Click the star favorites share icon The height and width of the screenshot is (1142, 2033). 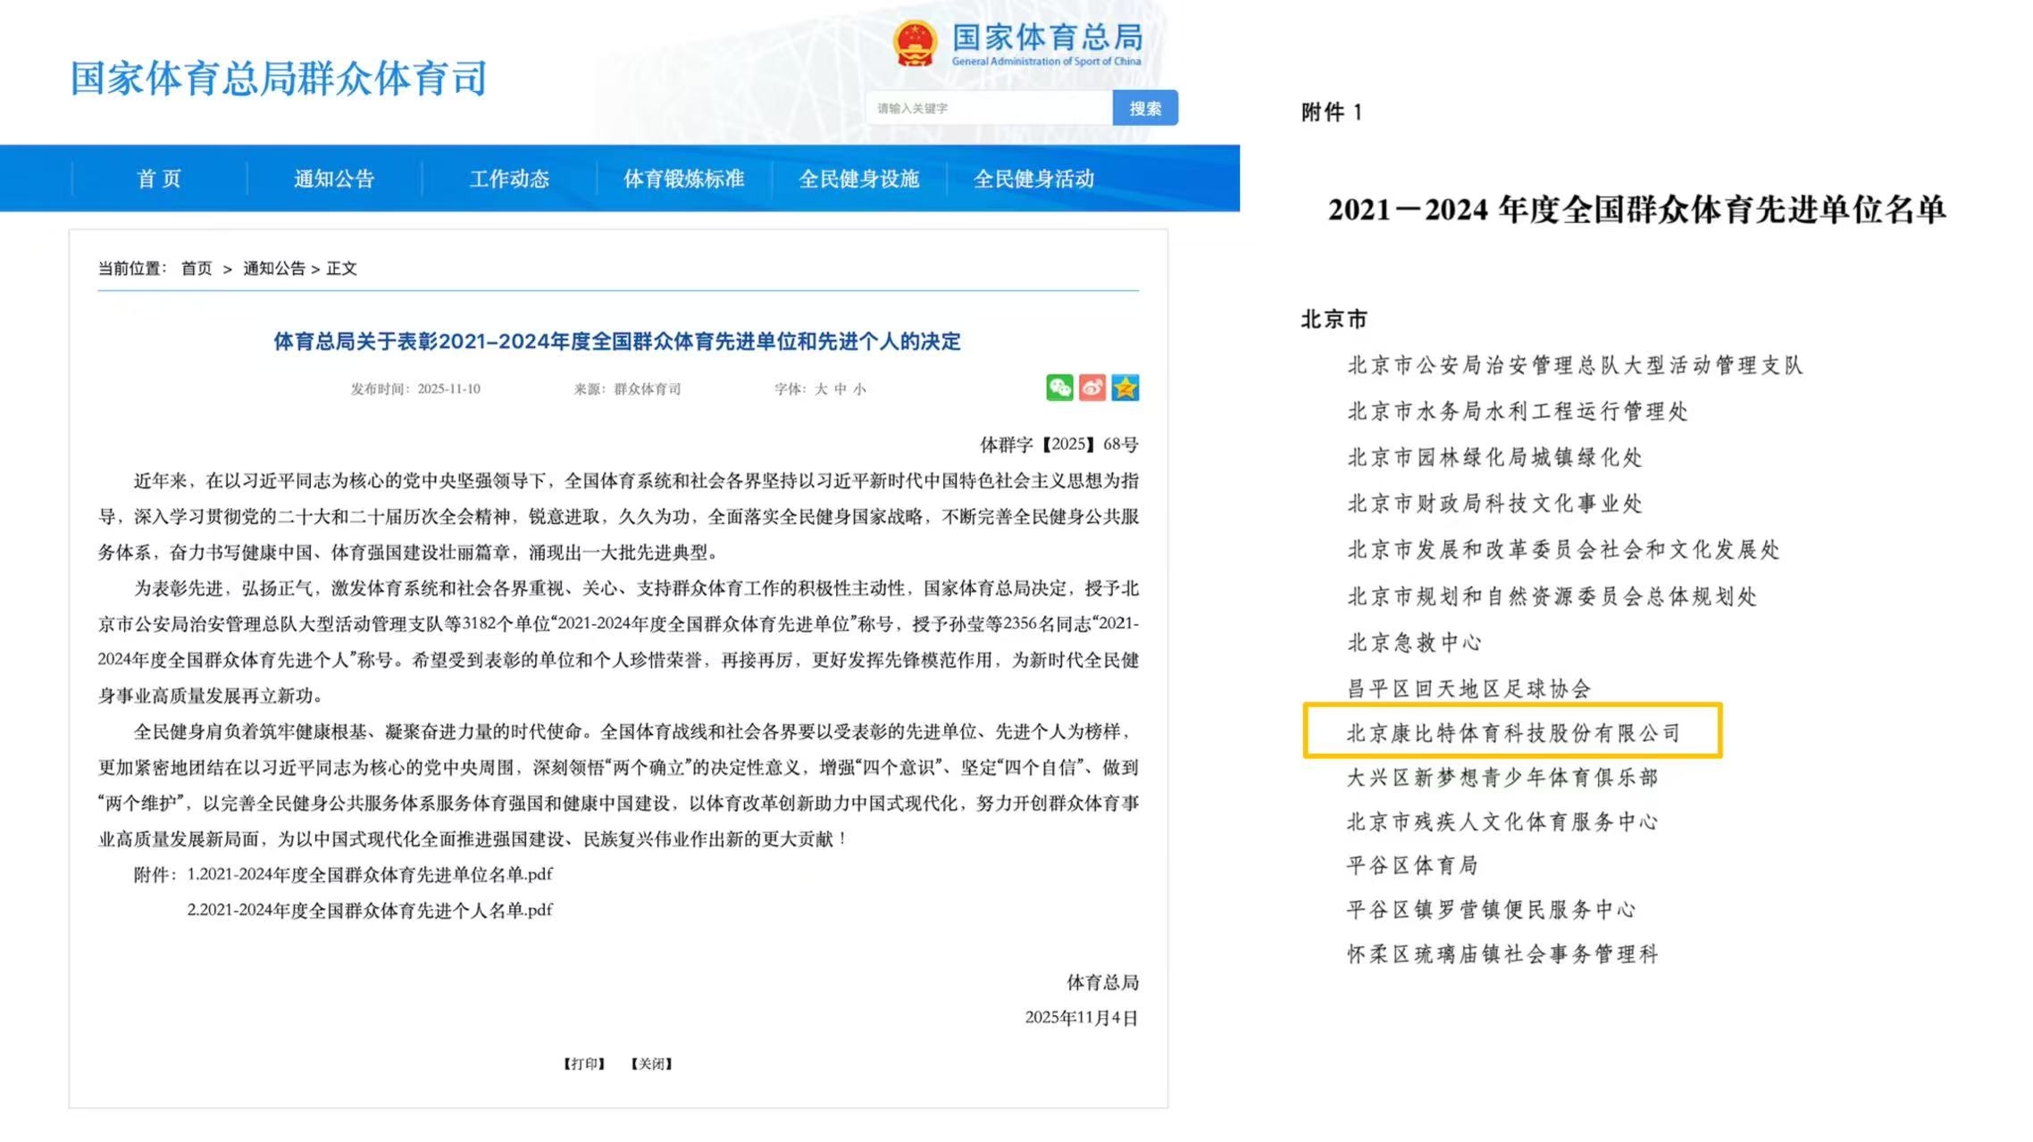pos(1125,388)
